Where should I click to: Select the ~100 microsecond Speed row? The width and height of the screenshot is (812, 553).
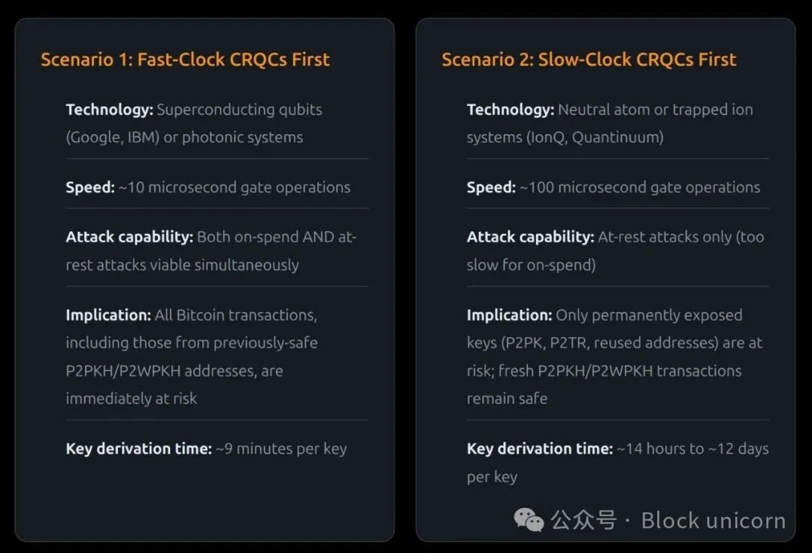pyautogui.click(x=613, y=187)
